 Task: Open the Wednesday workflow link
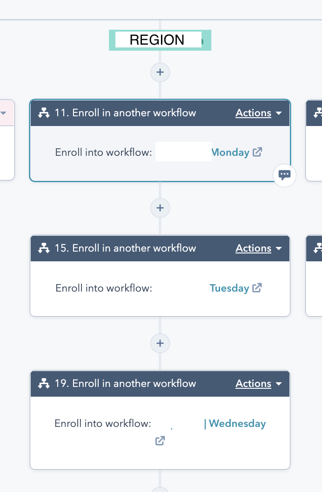pos(237,423)
